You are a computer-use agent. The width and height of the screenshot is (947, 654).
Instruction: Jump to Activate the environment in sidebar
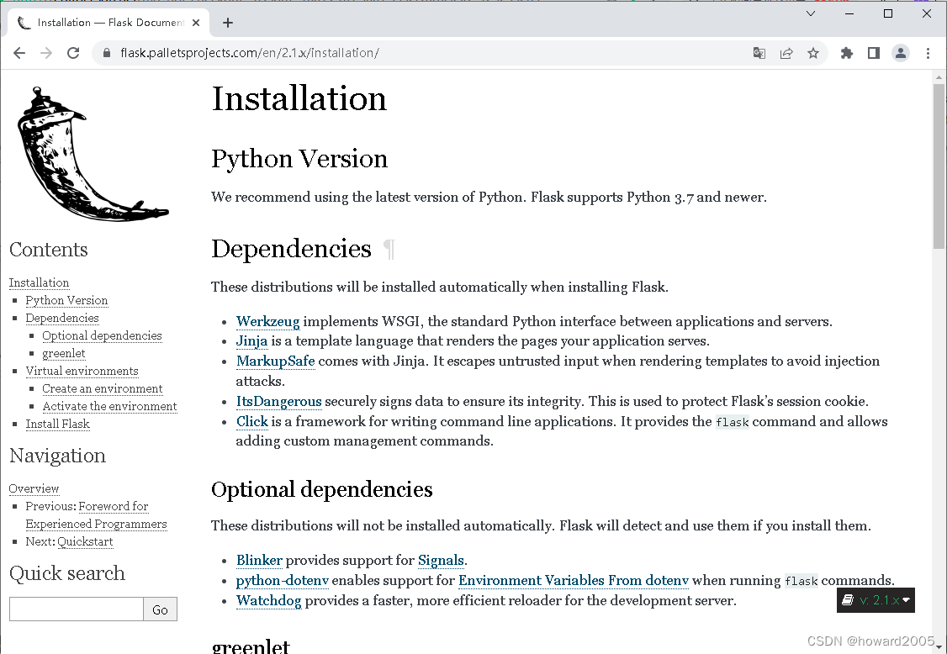(x=110, y=406)
